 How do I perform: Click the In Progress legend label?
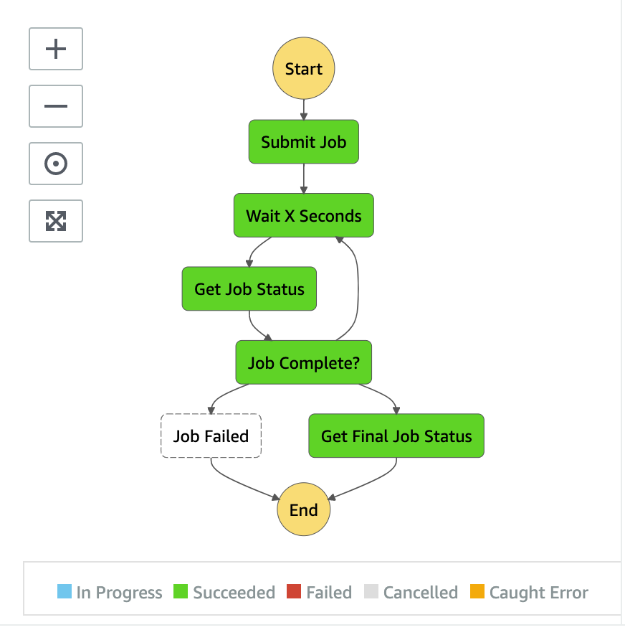pos(119,593)
